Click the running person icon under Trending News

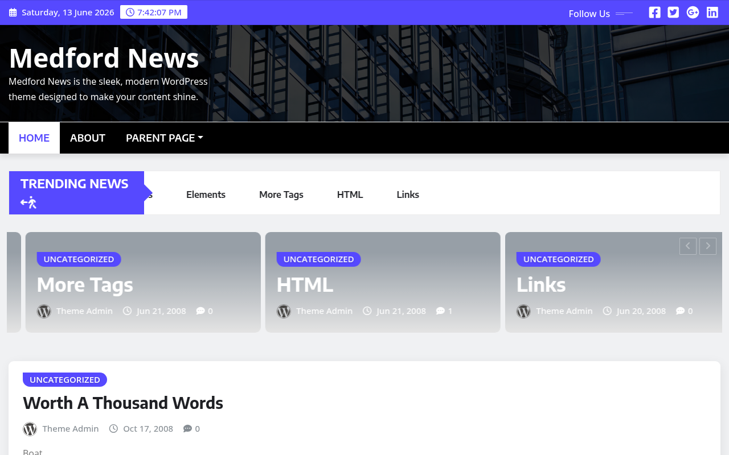[28, 202]
